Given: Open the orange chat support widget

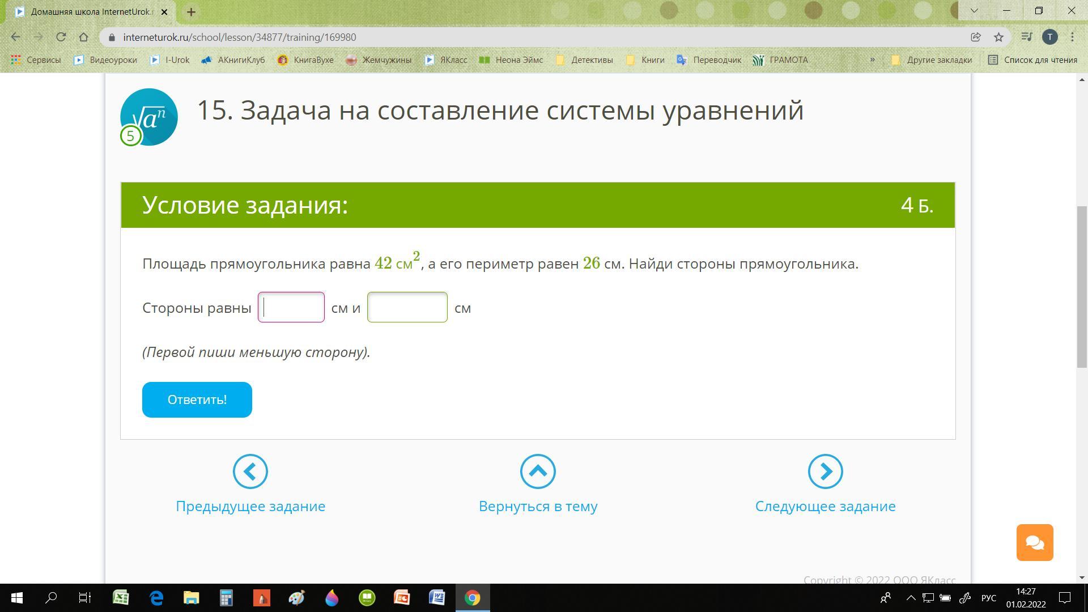Looking at the screenshot, I should pos(1034,542).
